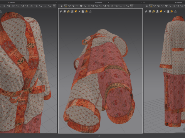Expand the bottom panel using the up arrow
This screenshot has width=185, height=138.
click(99, 136)
